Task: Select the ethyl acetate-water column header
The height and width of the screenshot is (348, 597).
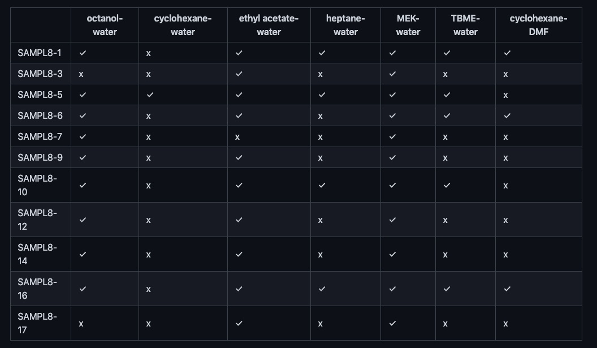Action: pyautogui.click(x=269, y=25)
